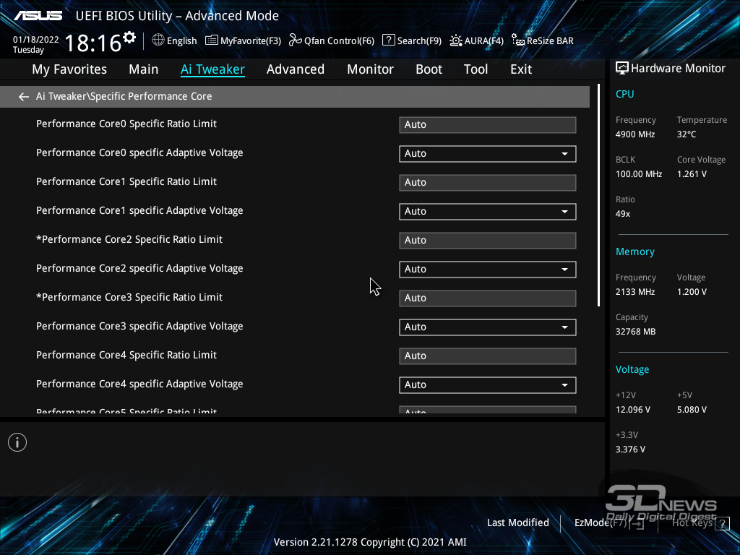
Task: Expand Performance Core4 specific Adaptive Voltage dropdown
Action: click(x=488, y=385)
